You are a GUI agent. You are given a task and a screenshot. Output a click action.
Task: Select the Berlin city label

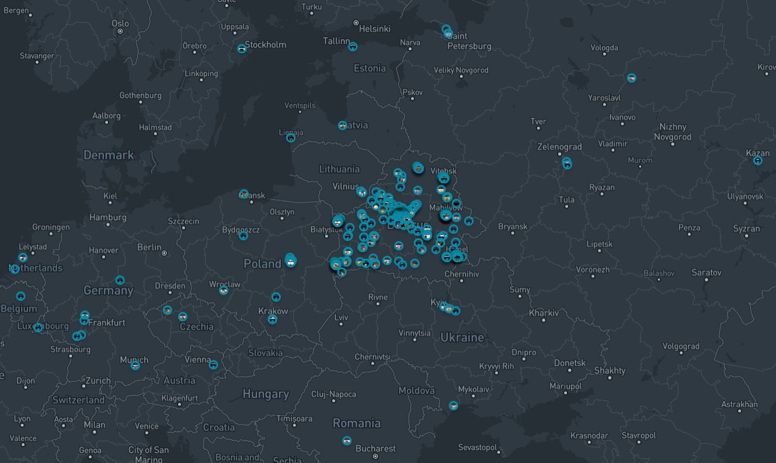pyautogui.click(x=149, y=248)
